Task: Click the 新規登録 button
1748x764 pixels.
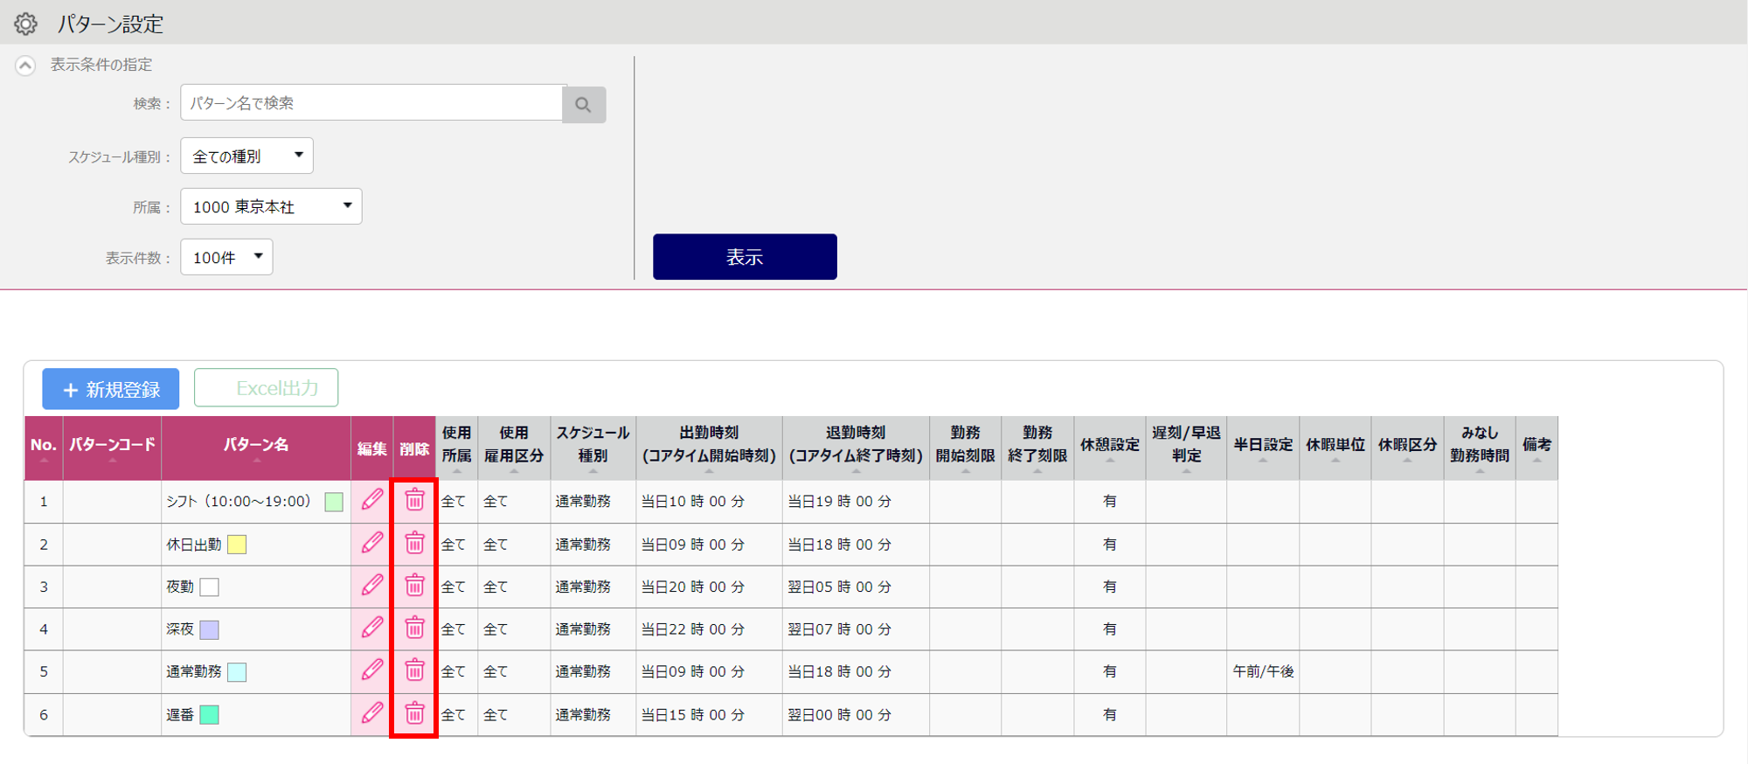Action: coord(111,389)
